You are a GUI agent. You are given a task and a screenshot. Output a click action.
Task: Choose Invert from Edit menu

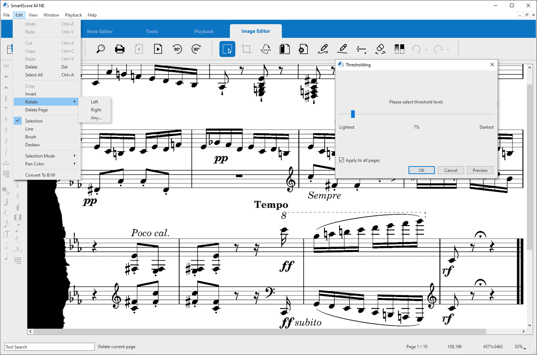point(47,94)
